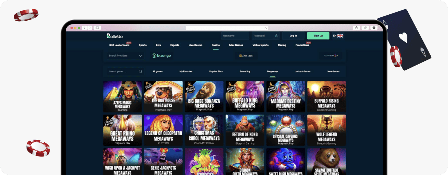Click the search games magnifier icon
448x175 pixels.
click(140, 71)
